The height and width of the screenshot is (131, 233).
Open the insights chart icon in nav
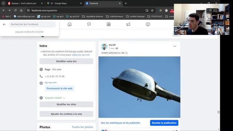(x=108, y=24)
